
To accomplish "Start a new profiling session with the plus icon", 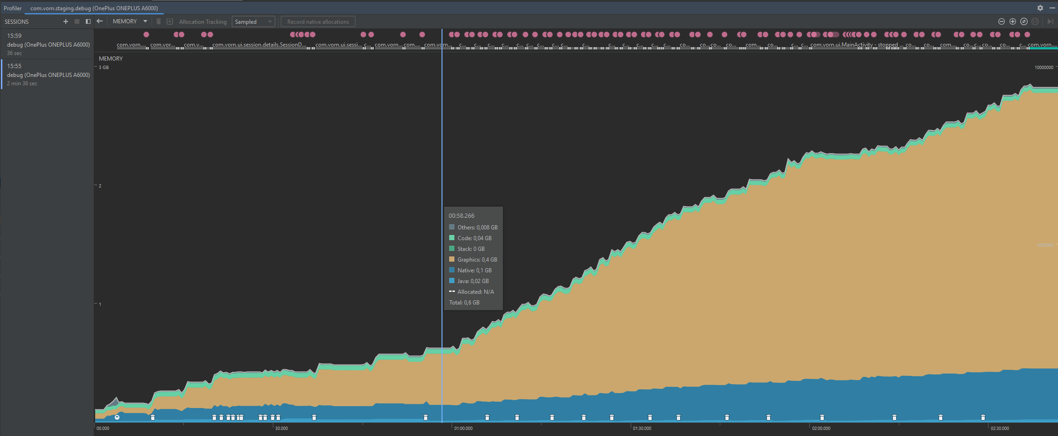I will (x=65, y=21).
